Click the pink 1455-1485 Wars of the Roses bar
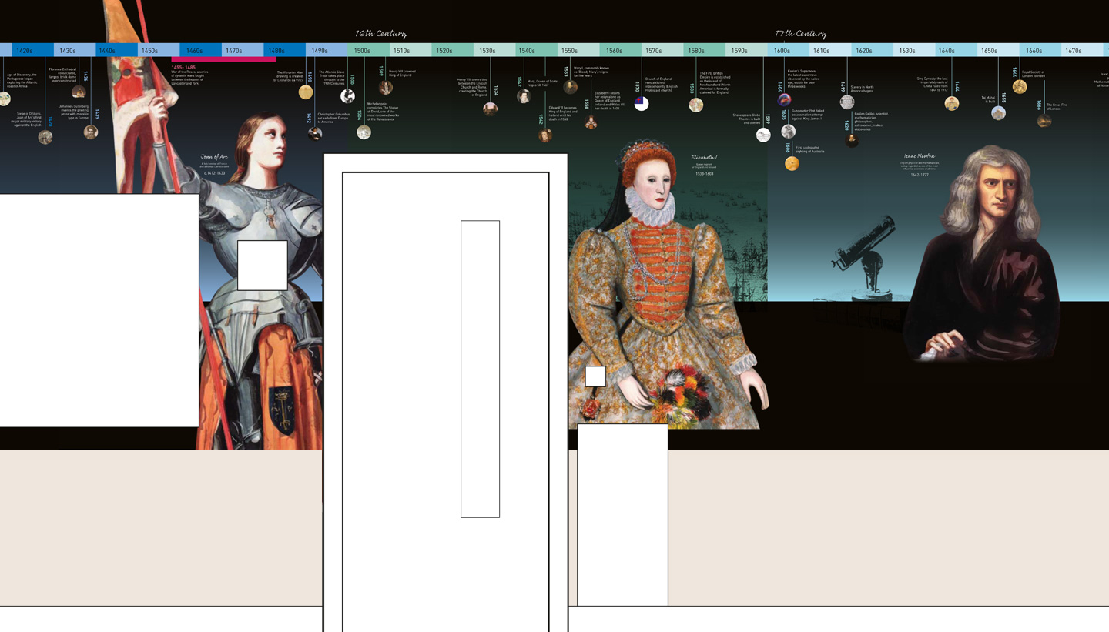 tap(224, 59)
